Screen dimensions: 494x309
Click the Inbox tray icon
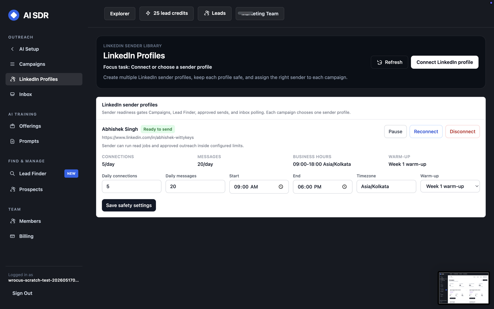click(12, 94)
